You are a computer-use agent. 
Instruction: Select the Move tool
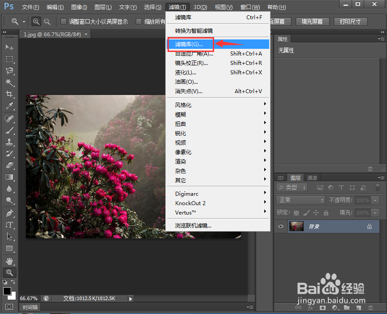pos(9,47)
